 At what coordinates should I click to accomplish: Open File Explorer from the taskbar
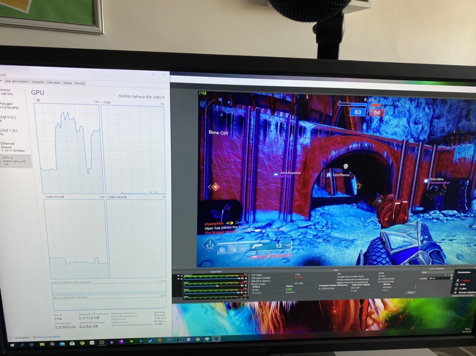pos(42,344)
